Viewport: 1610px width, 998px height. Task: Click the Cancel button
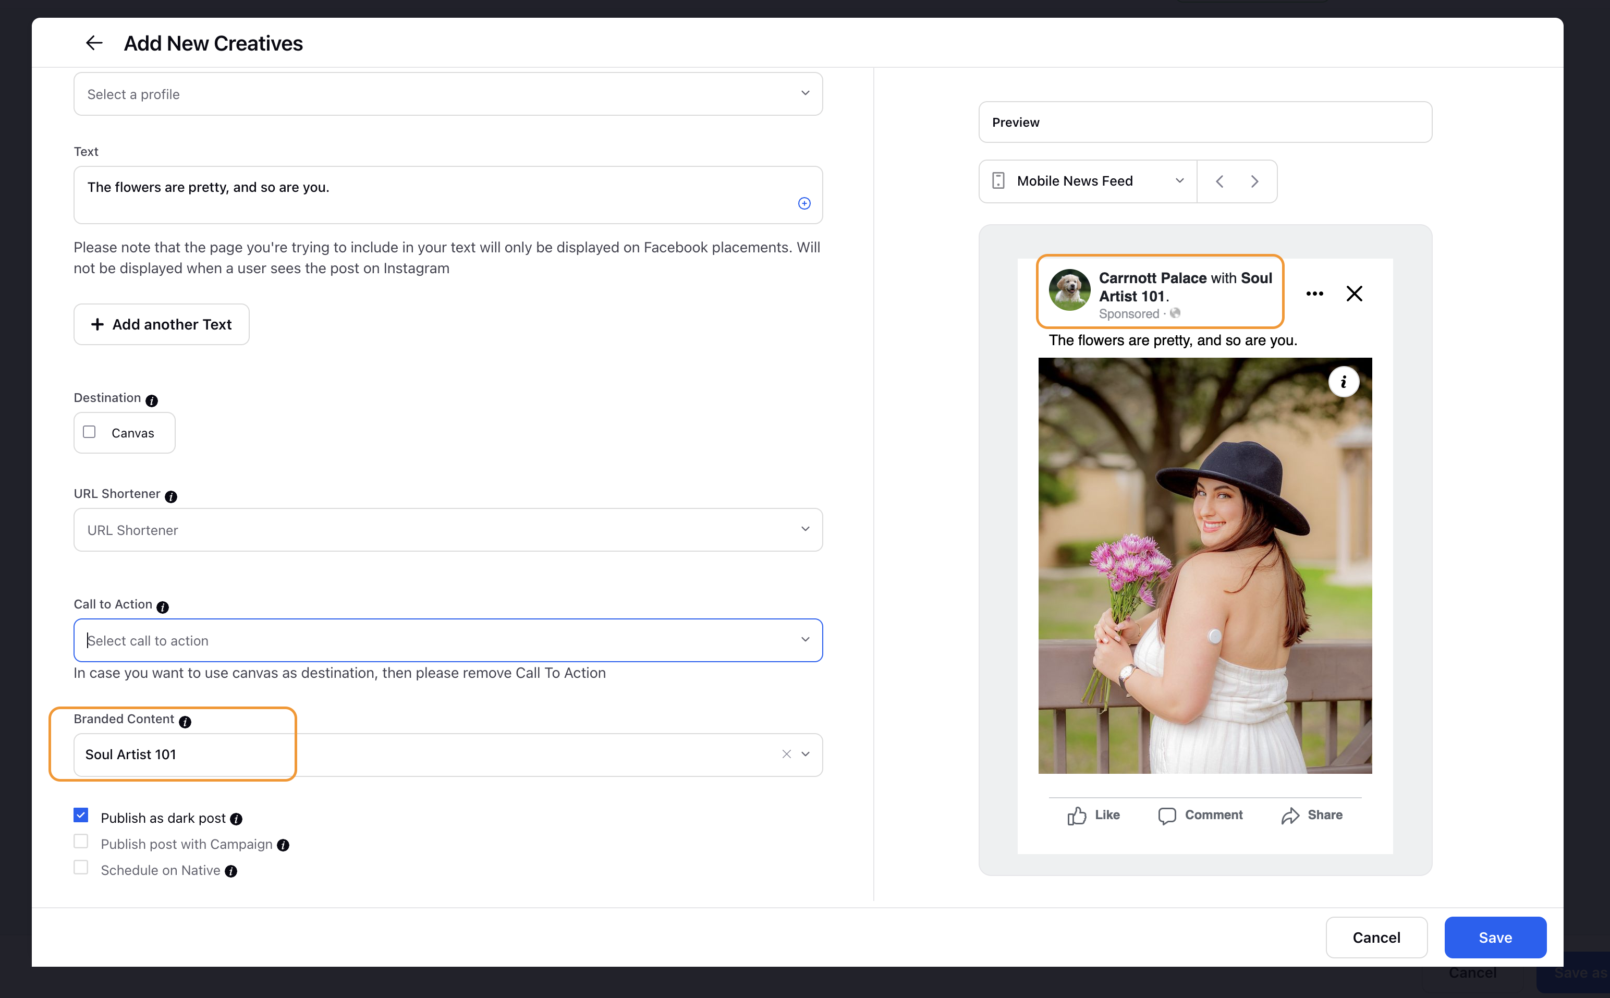pos(1376,938)
